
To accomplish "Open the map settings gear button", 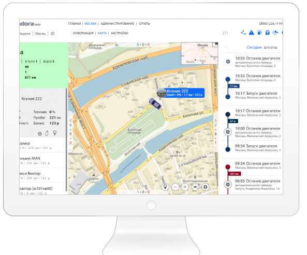I will 205,187.
